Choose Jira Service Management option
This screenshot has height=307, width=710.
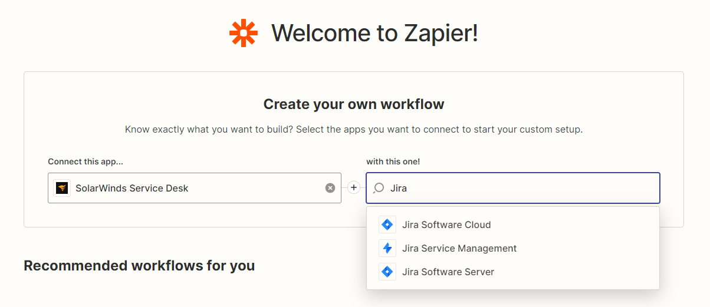click(x=513, y=248)
